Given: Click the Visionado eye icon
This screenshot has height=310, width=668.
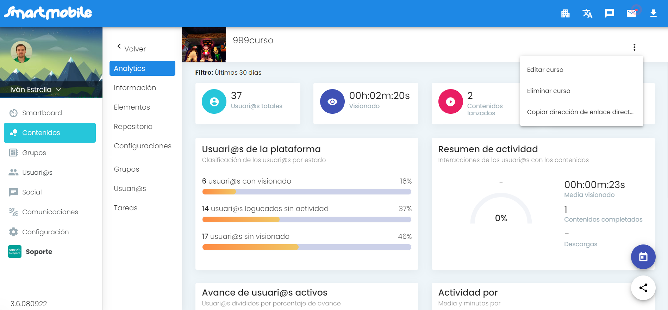Looking at the screenshot, I should tap(332, 101).
